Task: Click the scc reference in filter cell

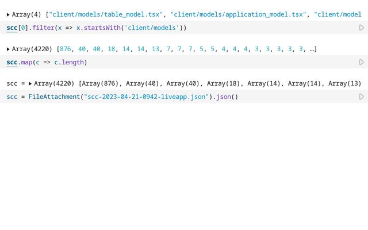Action: pos(12,28)
